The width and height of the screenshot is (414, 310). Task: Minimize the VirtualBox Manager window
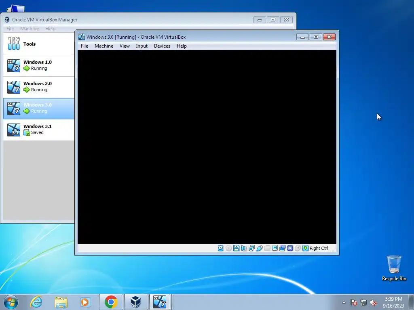[x=260, y=20]
